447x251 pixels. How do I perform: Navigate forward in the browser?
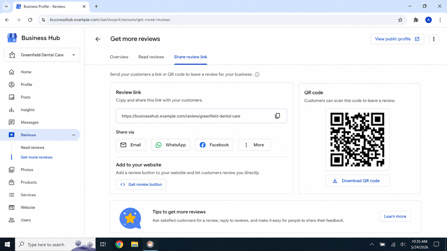pyautogui.click(x=18, y=20)
